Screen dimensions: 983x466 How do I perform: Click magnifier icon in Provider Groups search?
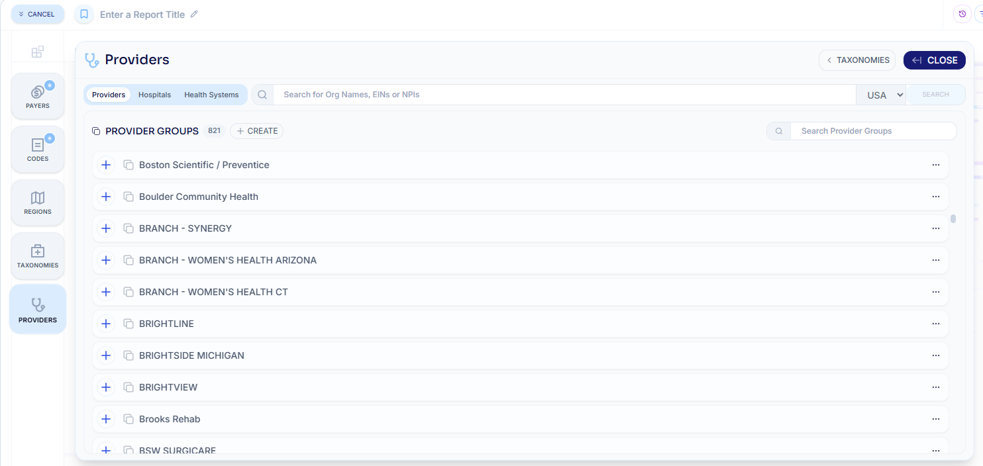(x=779, y=131)
